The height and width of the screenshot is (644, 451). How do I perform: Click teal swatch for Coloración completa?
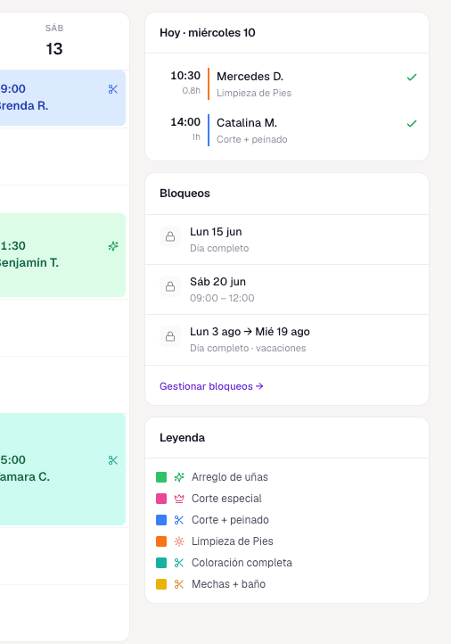(x=161, y=562)
